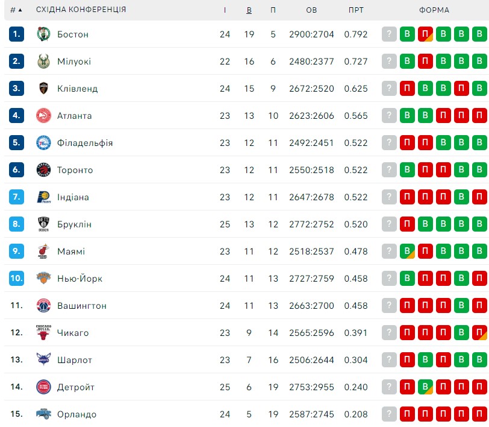Viewport: 489px width, 427px height.
Task: Click Indiana's green В form badge
Action: [x=461, y=197]
